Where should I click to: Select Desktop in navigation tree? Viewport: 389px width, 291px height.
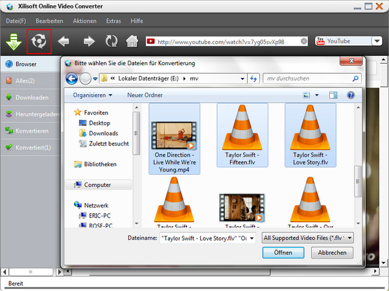click(x=94, y=123)
